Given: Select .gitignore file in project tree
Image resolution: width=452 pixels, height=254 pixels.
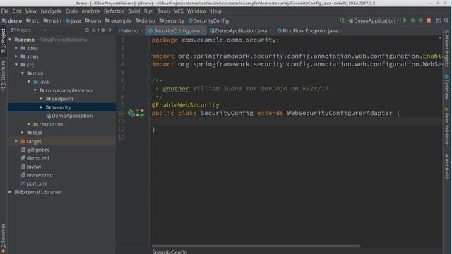Looking at the screenshot, I should [x=35, y=150].
